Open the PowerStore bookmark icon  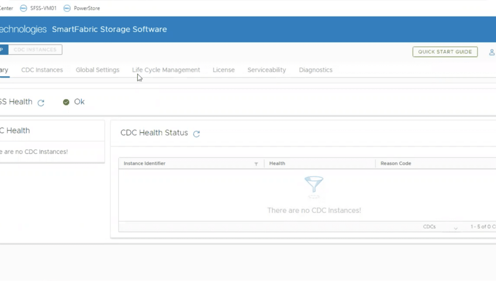click(x=67, y=8)
